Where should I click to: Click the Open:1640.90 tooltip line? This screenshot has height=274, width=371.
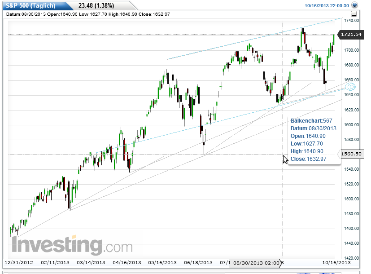click(308, 136)
